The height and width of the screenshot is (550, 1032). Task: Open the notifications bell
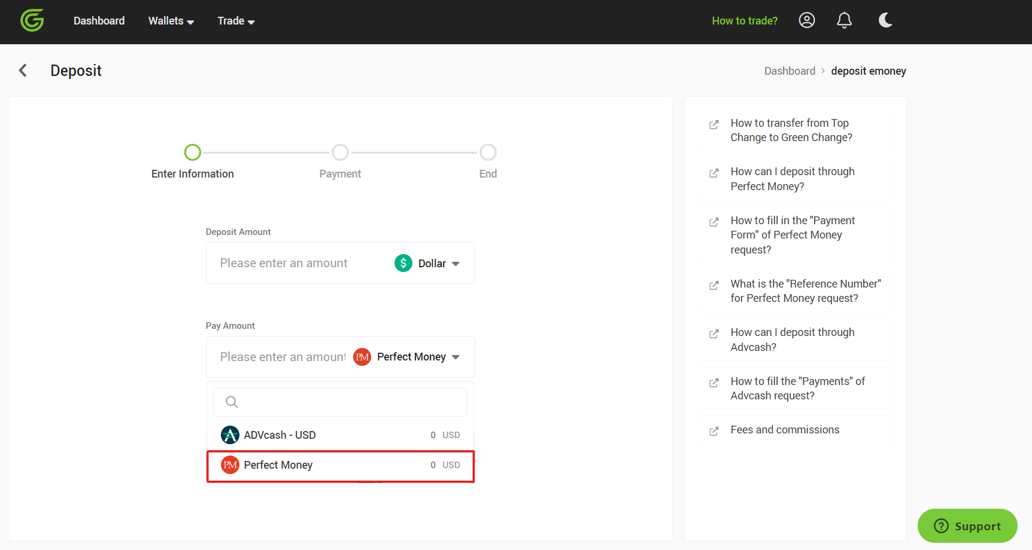(844, 20)
